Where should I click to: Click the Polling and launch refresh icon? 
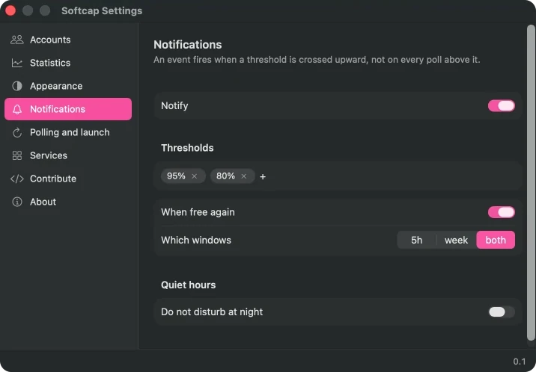tap(16, 132)
